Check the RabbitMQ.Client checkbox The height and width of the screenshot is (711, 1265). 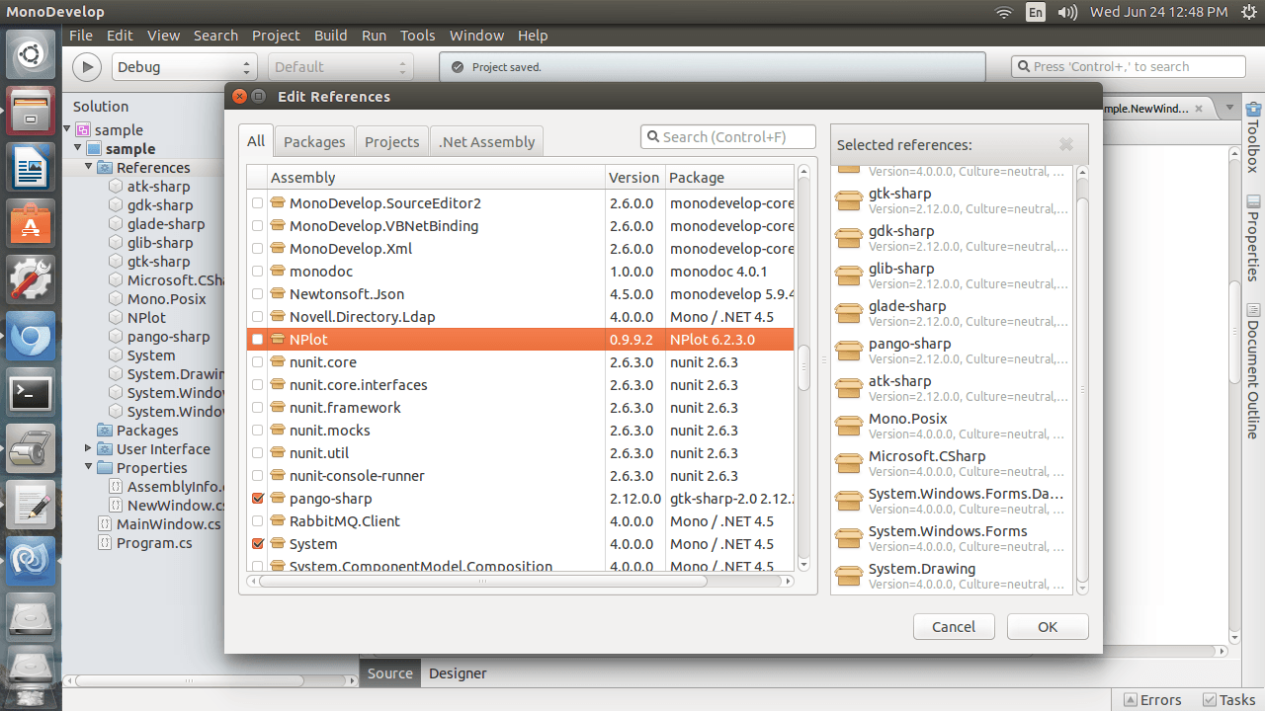click(258, 521)
